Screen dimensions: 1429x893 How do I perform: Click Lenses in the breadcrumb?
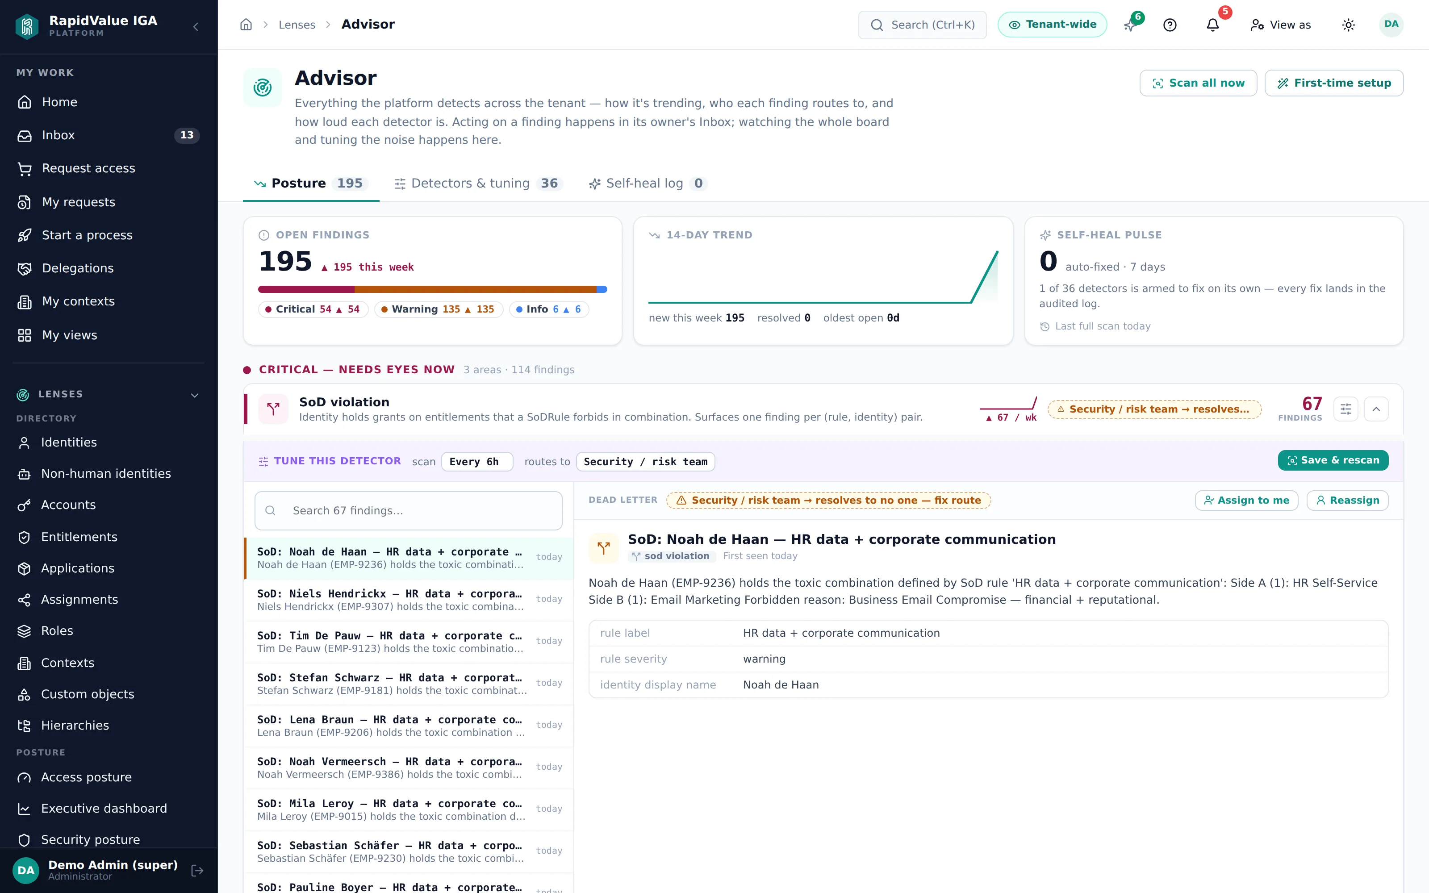click(297, 25)
